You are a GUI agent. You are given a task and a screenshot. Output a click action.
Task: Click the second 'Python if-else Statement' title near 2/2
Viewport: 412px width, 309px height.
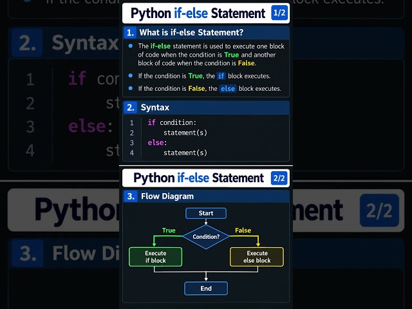click(198, 178)
